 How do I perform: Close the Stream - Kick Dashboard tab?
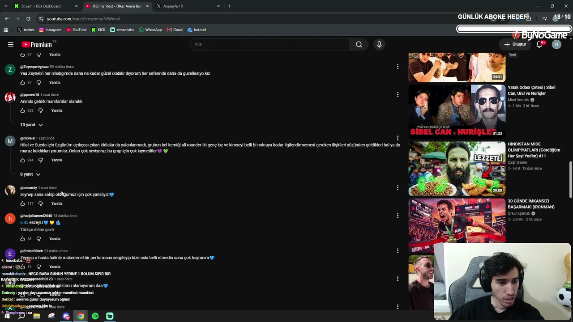point(76,6)
